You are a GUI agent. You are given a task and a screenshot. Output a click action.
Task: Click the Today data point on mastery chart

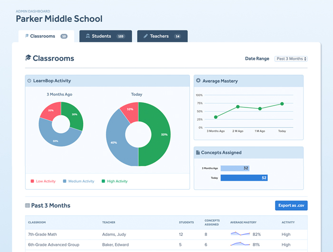coord(282,104)
